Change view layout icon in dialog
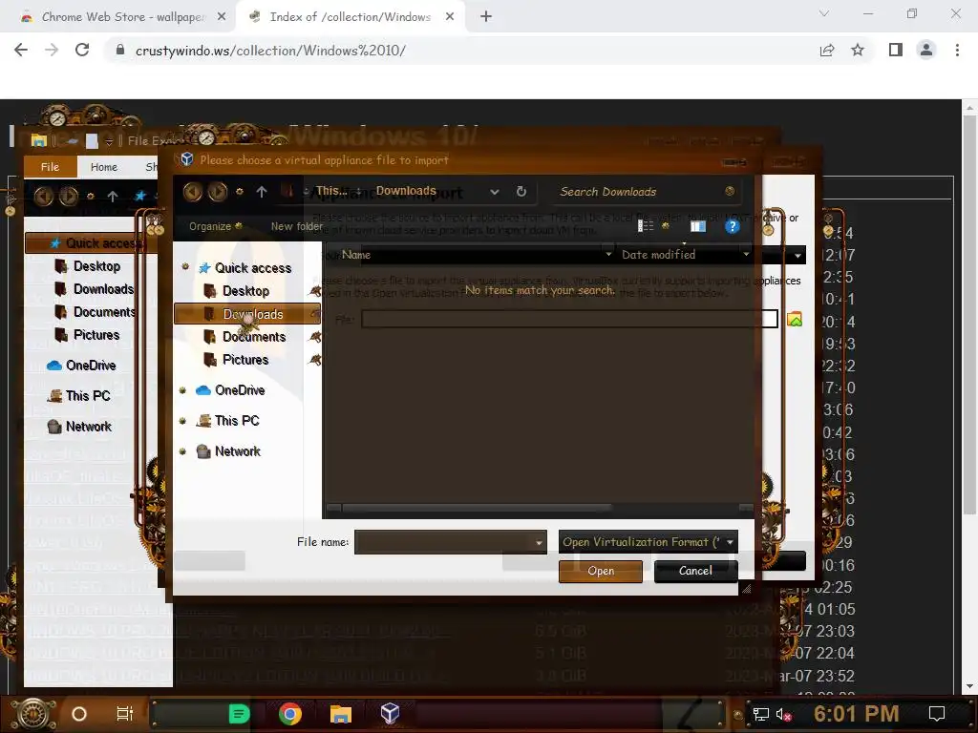Image resolution: width=978 pixels, height=733 pixels. coord(646,225)
